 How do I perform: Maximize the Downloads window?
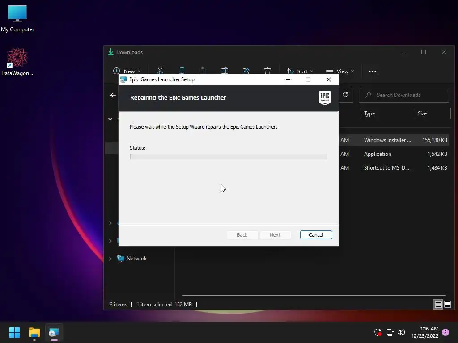424,52
